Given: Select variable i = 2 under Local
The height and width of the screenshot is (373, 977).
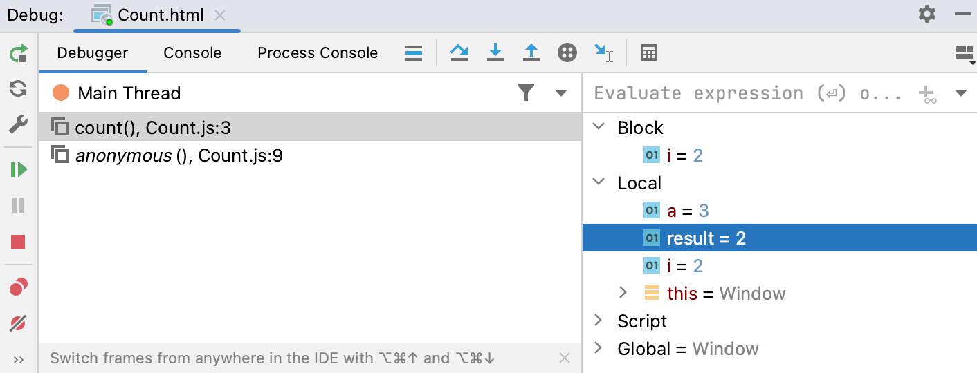Looking at the screenshot, I should [780, 266].
